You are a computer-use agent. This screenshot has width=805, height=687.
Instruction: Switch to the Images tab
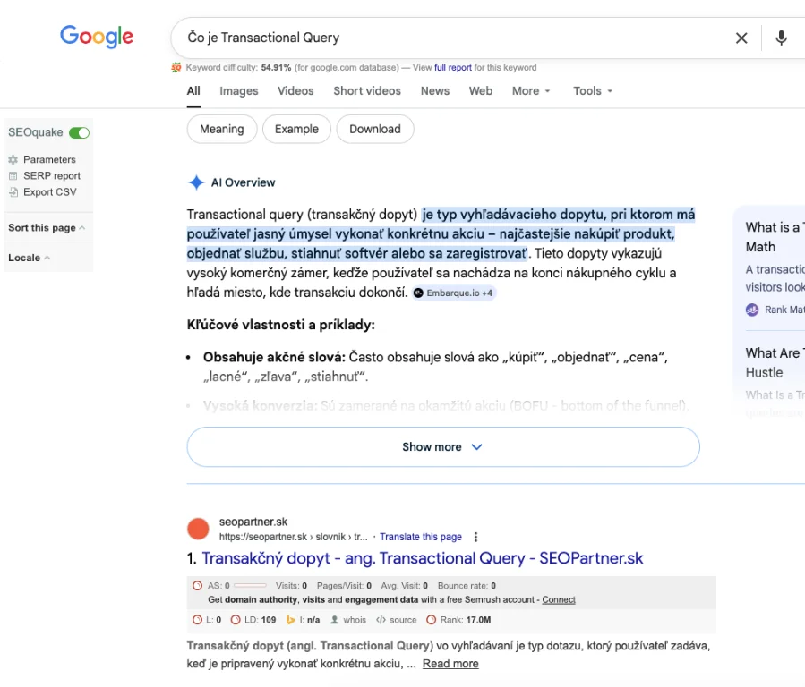click(239, 91)
